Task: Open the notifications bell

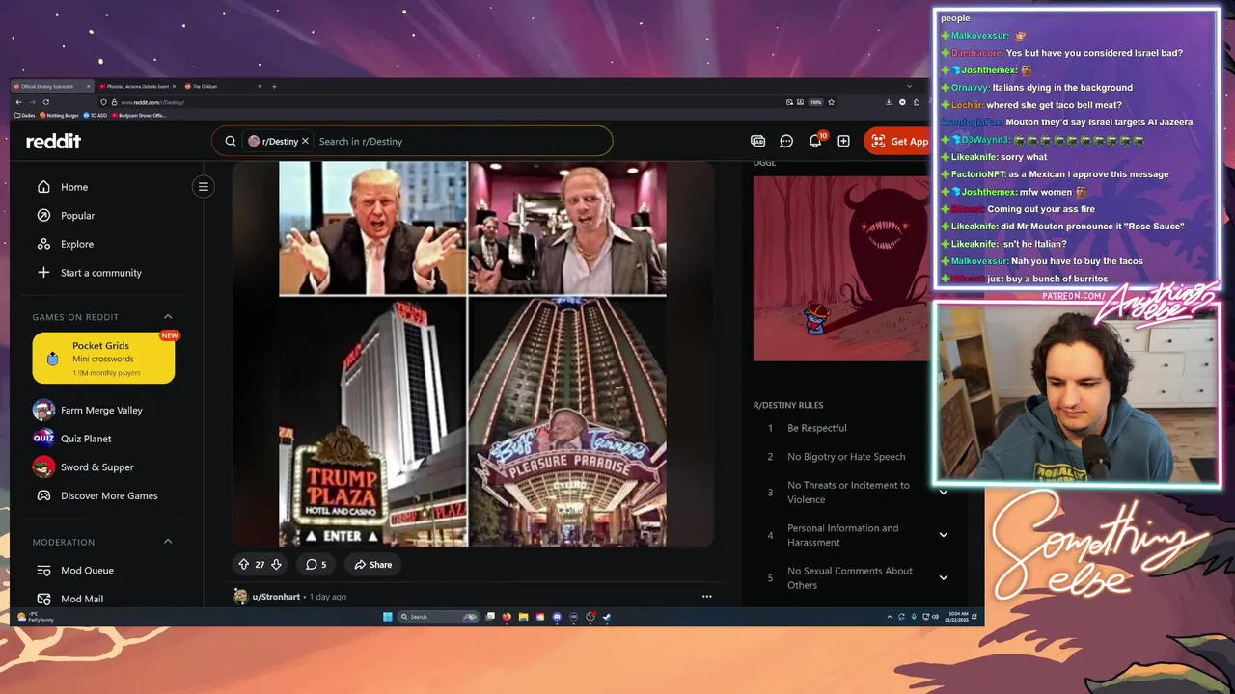Action: 815,141
